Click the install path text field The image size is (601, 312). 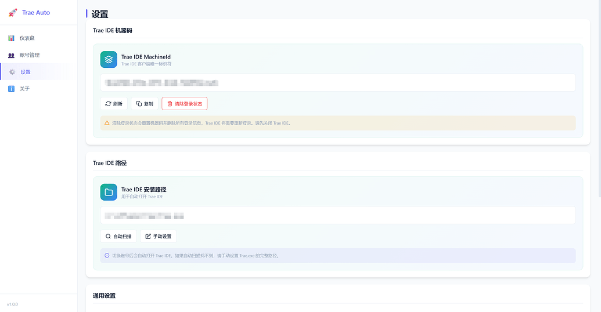click(x=338, y=216)
